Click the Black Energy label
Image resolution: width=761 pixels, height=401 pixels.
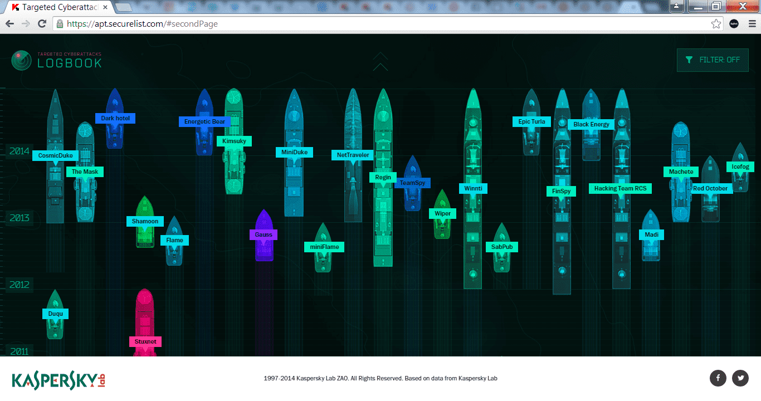(x=592, y=124)
